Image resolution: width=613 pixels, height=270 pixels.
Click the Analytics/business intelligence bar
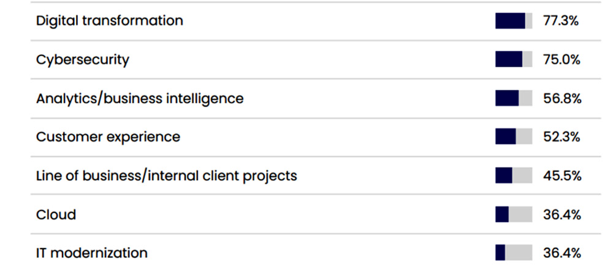click(x=514, y=98)
